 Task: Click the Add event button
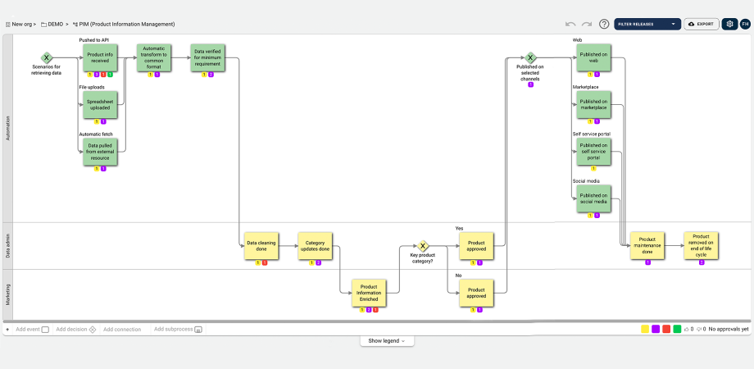[x=32, y=330]
